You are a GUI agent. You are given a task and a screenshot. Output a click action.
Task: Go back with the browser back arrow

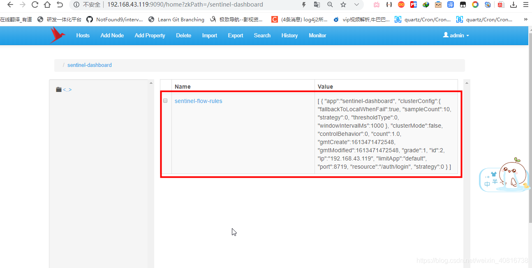click(10, 5)
